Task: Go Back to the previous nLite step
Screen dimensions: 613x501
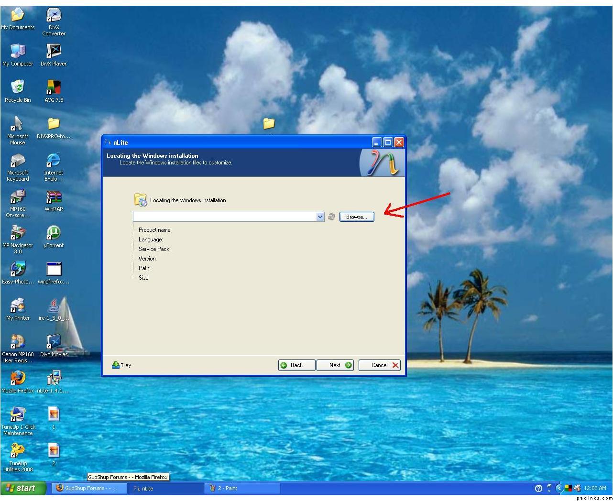Action: [296, 365]
